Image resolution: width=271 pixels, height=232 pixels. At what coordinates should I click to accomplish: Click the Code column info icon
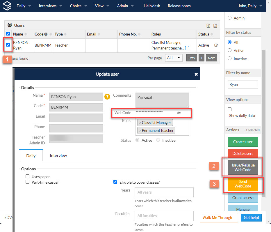pyautogui.click(x=46, y=34)
